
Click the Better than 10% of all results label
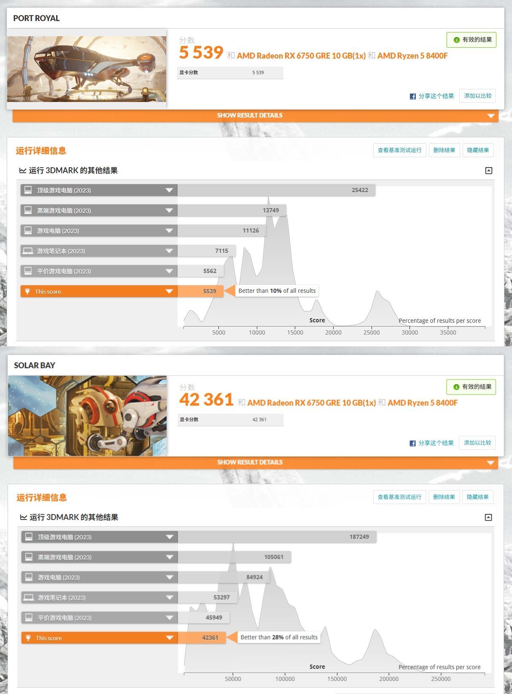tap(277, 291)
